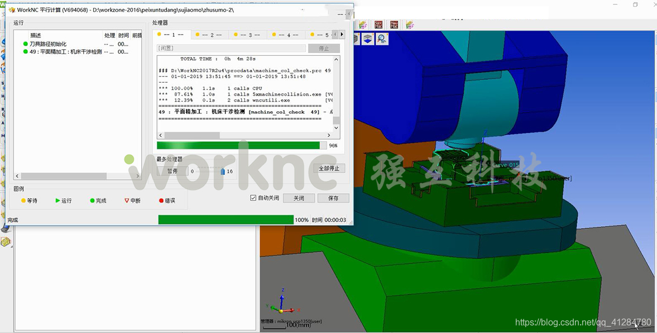Click the magnifier zoom view icon
This screenshot has width=657, height=333.
pos(382,39)
